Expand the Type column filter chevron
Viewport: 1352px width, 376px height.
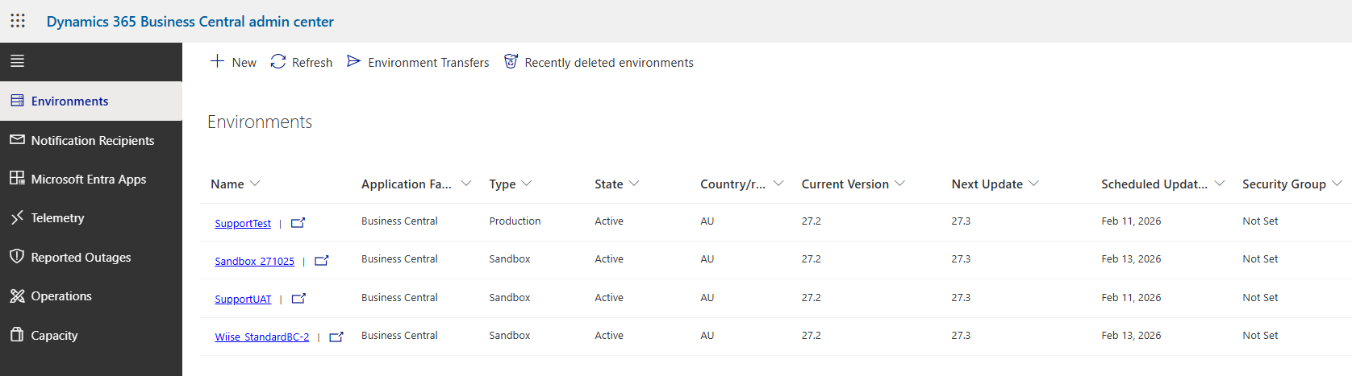tap(527, 184)
